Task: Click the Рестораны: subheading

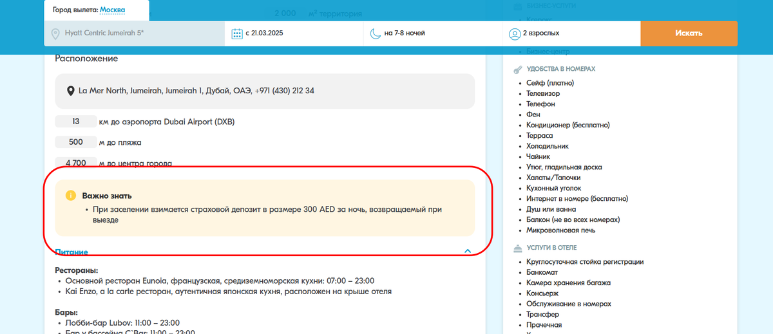Action: 77,270
